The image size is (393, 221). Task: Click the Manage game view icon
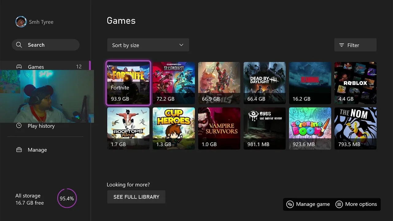click(290, 204)
